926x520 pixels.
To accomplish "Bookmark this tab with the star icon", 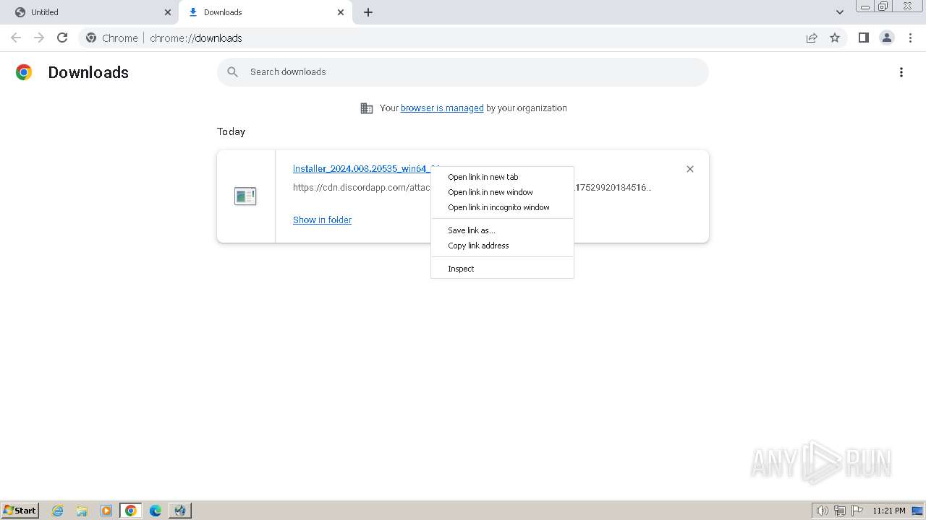I will click(835, 38).
